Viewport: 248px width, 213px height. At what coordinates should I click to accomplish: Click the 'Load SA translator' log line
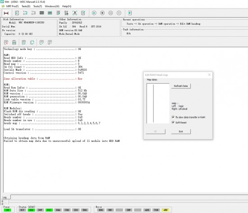coord(42,129)
